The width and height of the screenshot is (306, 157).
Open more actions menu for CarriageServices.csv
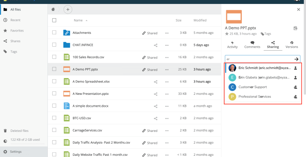(x=167, y=131)
